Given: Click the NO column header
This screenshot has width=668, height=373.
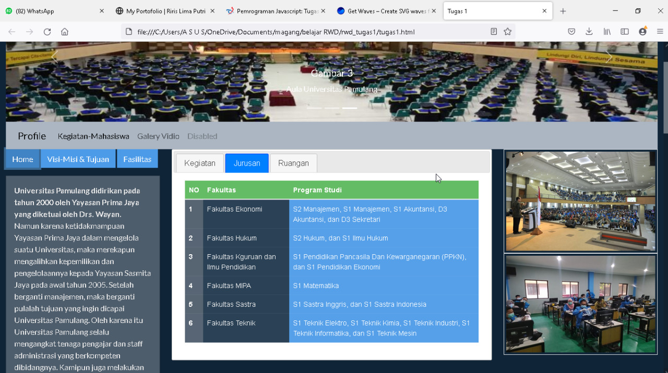Looking at the screenshot, I should coord(194,190).
